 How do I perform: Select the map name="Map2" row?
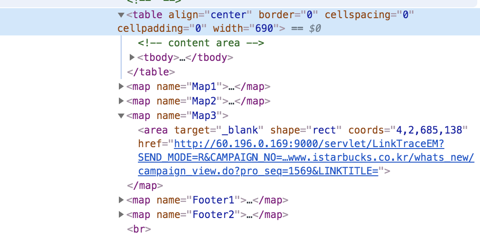(198, 101)
